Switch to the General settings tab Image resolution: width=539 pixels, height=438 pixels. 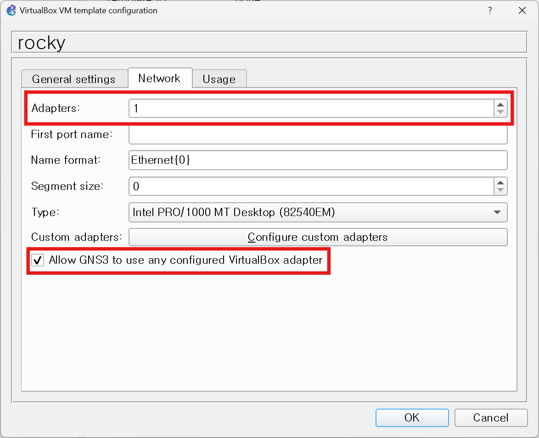click(x=74, y=79)
